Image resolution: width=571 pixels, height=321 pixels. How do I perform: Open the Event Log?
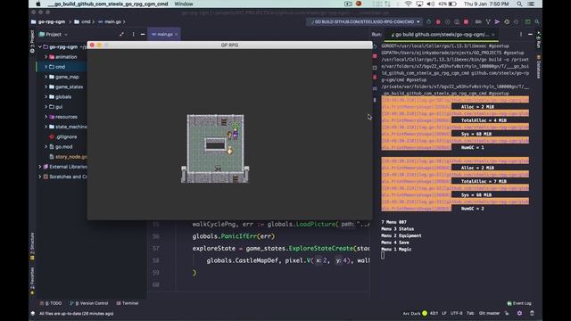519,303
